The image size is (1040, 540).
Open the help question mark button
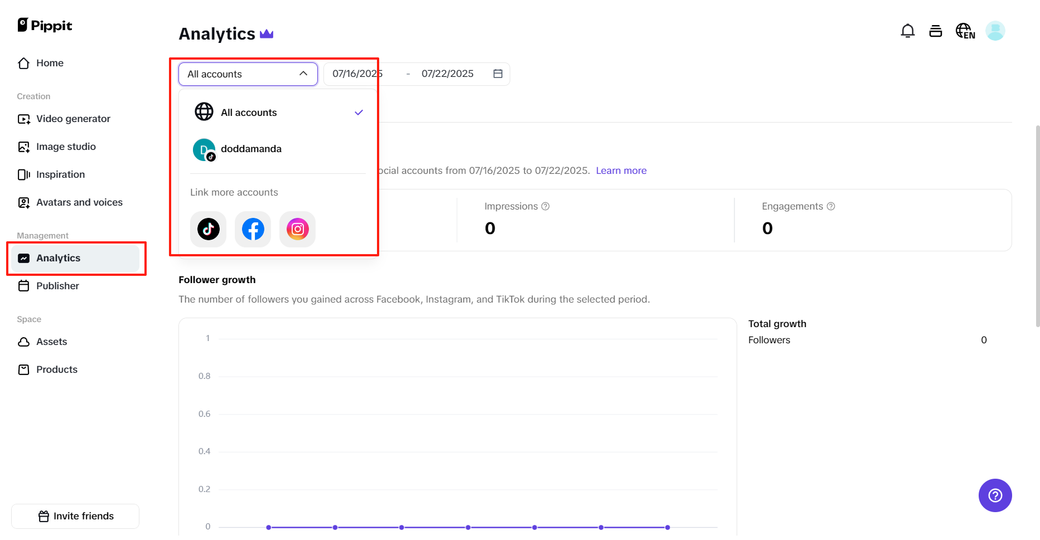(x=995, y=495)
